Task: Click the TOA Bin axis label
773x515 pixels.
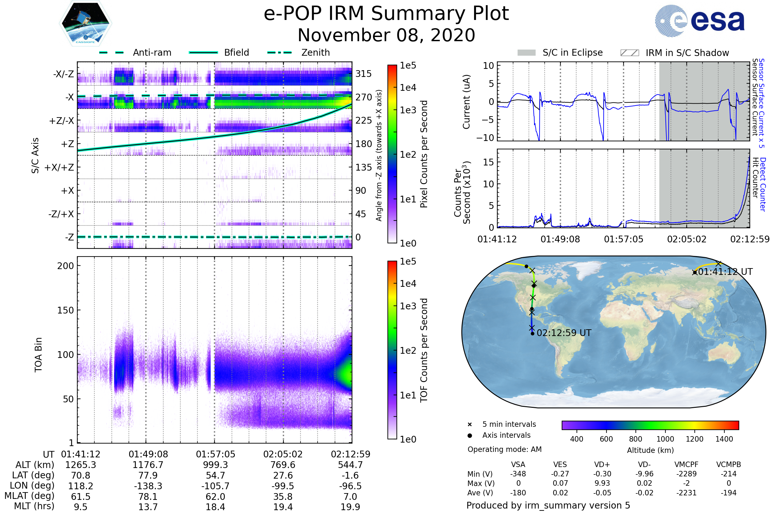Action: coord(38,355)
